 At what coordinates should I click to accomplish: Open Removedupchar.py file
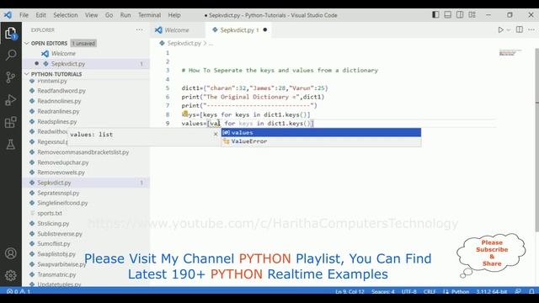(x=63, y=162)
